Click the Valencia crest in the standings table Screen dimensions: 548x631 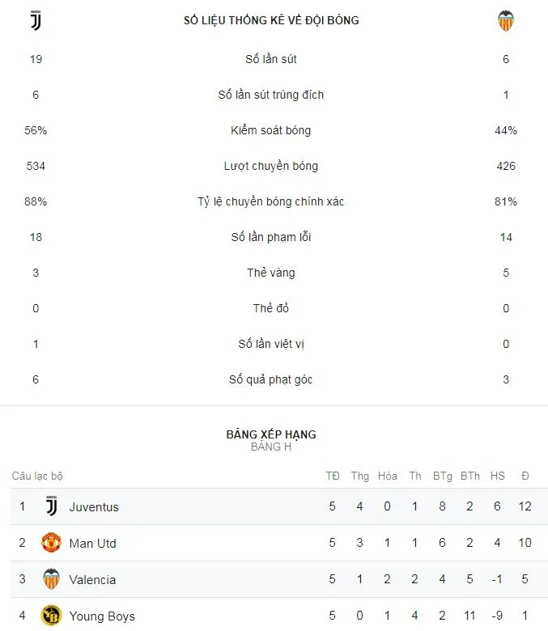pos(51,579)
